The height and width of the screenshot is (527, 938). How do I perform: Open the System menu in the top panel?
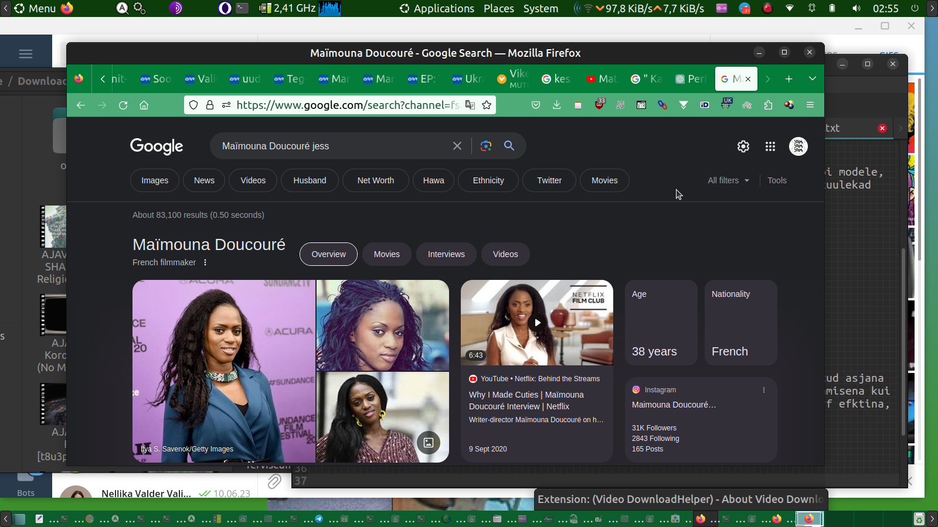click(541, 8)
